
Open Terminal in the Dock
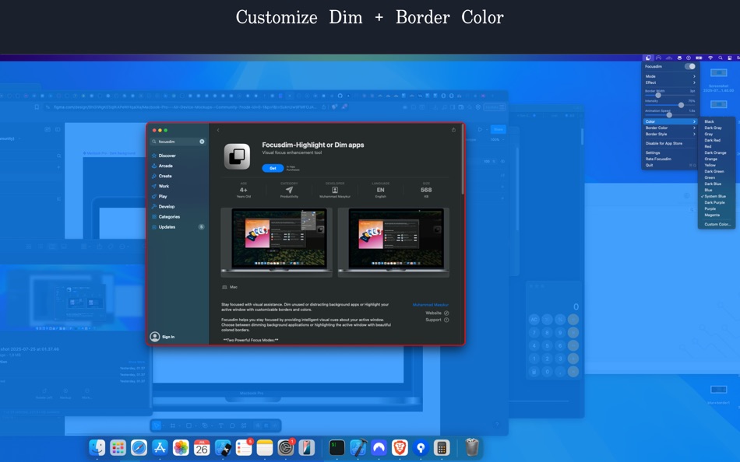[337, 447]
